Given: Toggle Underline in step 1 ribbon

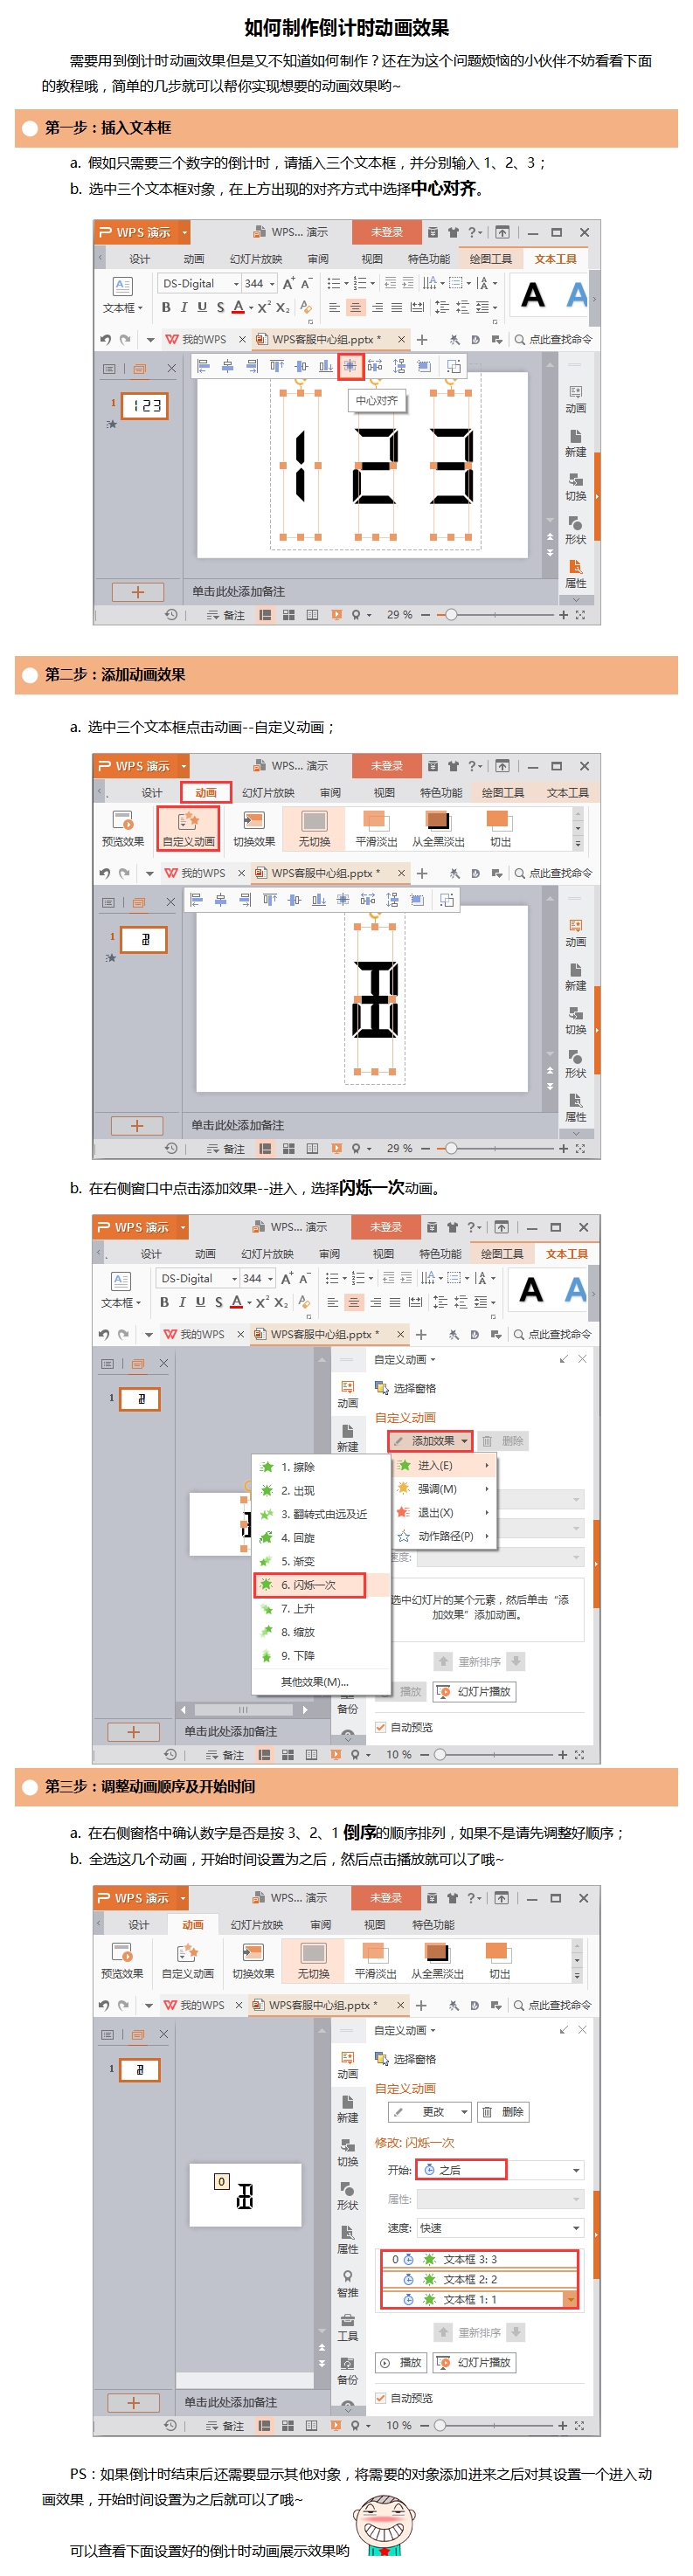Looking at the screenshot, I should pos(202,307).
